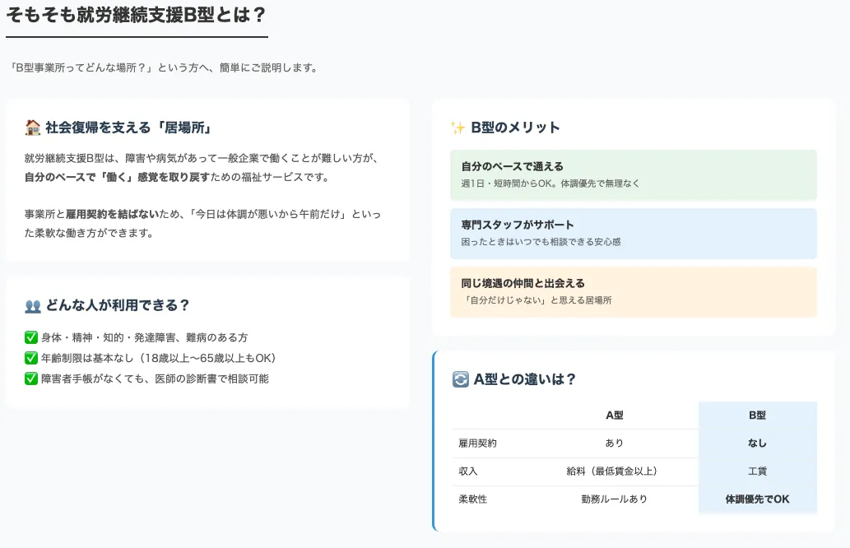Click the 工賃 cell in the table
This screenshot has height=548, width=850.
point(757,471)
